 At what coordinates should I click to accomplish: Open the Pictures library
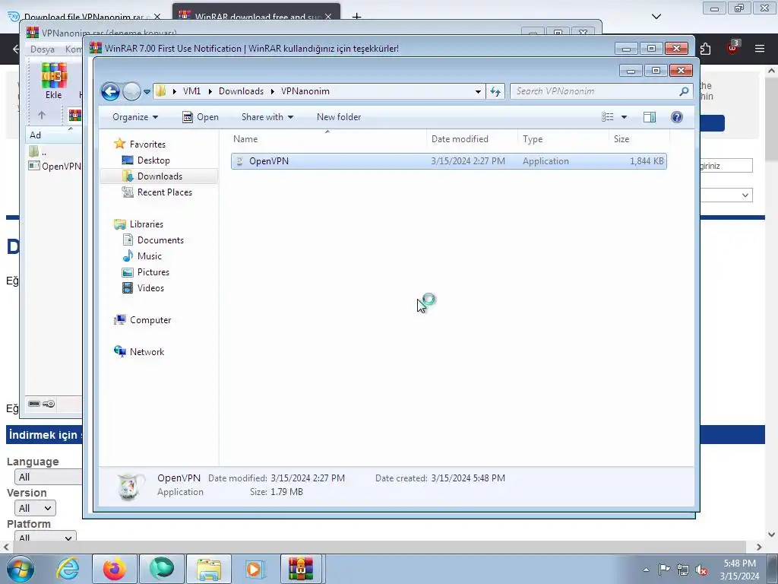pyautogui.click(x=153, y=272)
